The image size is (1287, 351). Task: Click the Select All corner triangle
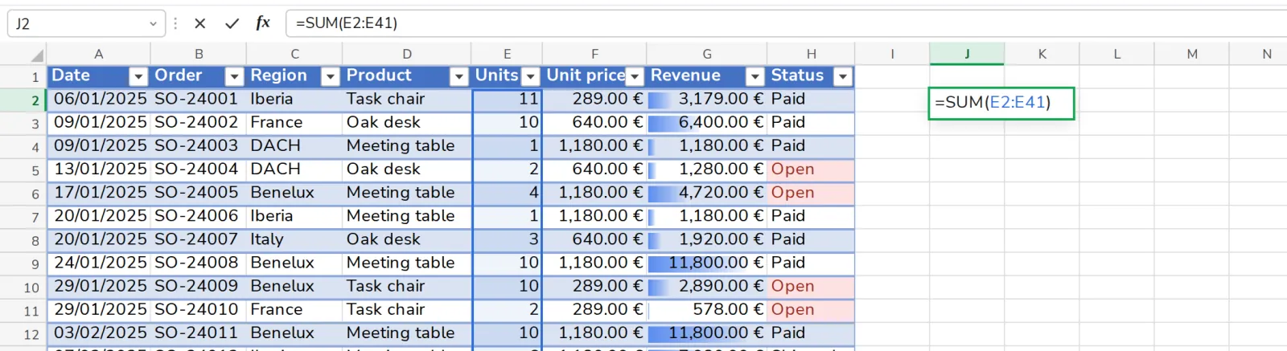[37, 55]
